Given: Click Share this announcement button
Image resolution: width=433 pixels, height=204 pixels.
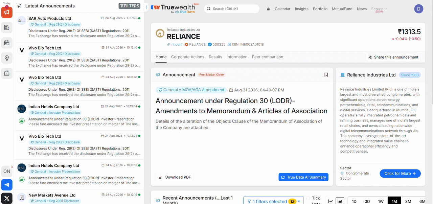Looking at the screenshot, I should point(393,57).
